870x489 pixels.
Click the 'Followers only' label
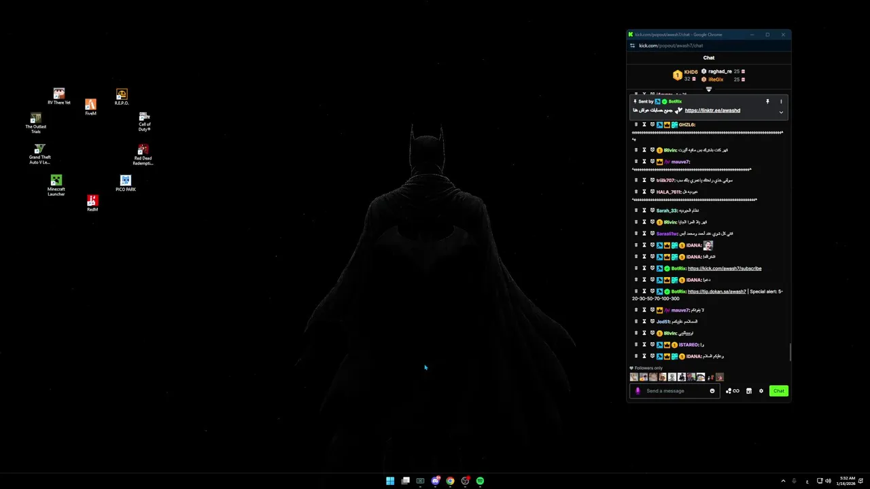click(648, 368)
